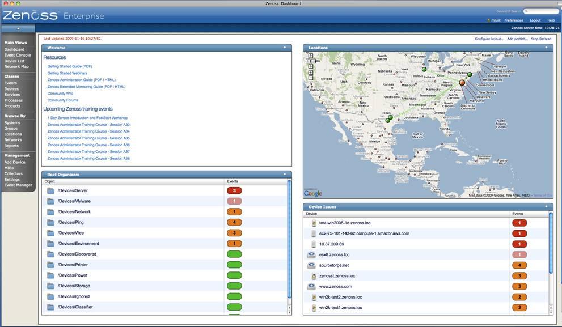Viewport: 562px width, 327px height.
Task: Open Add Device under Management
Action: (x=15, y=162)
